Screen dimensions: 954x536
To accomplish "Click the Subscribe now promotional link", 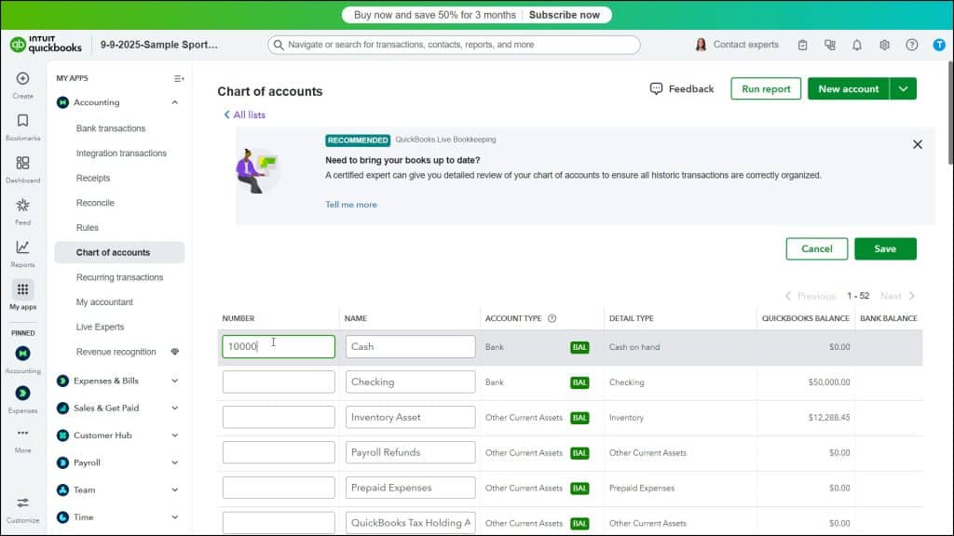I will (x=565, y=14).
